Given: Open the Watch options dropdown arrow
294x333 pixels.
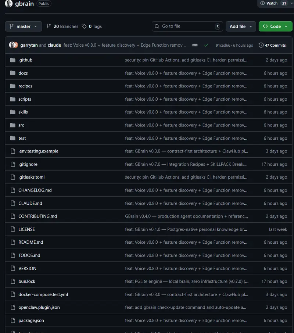Looking at the screenshot, I should [292, 3].
